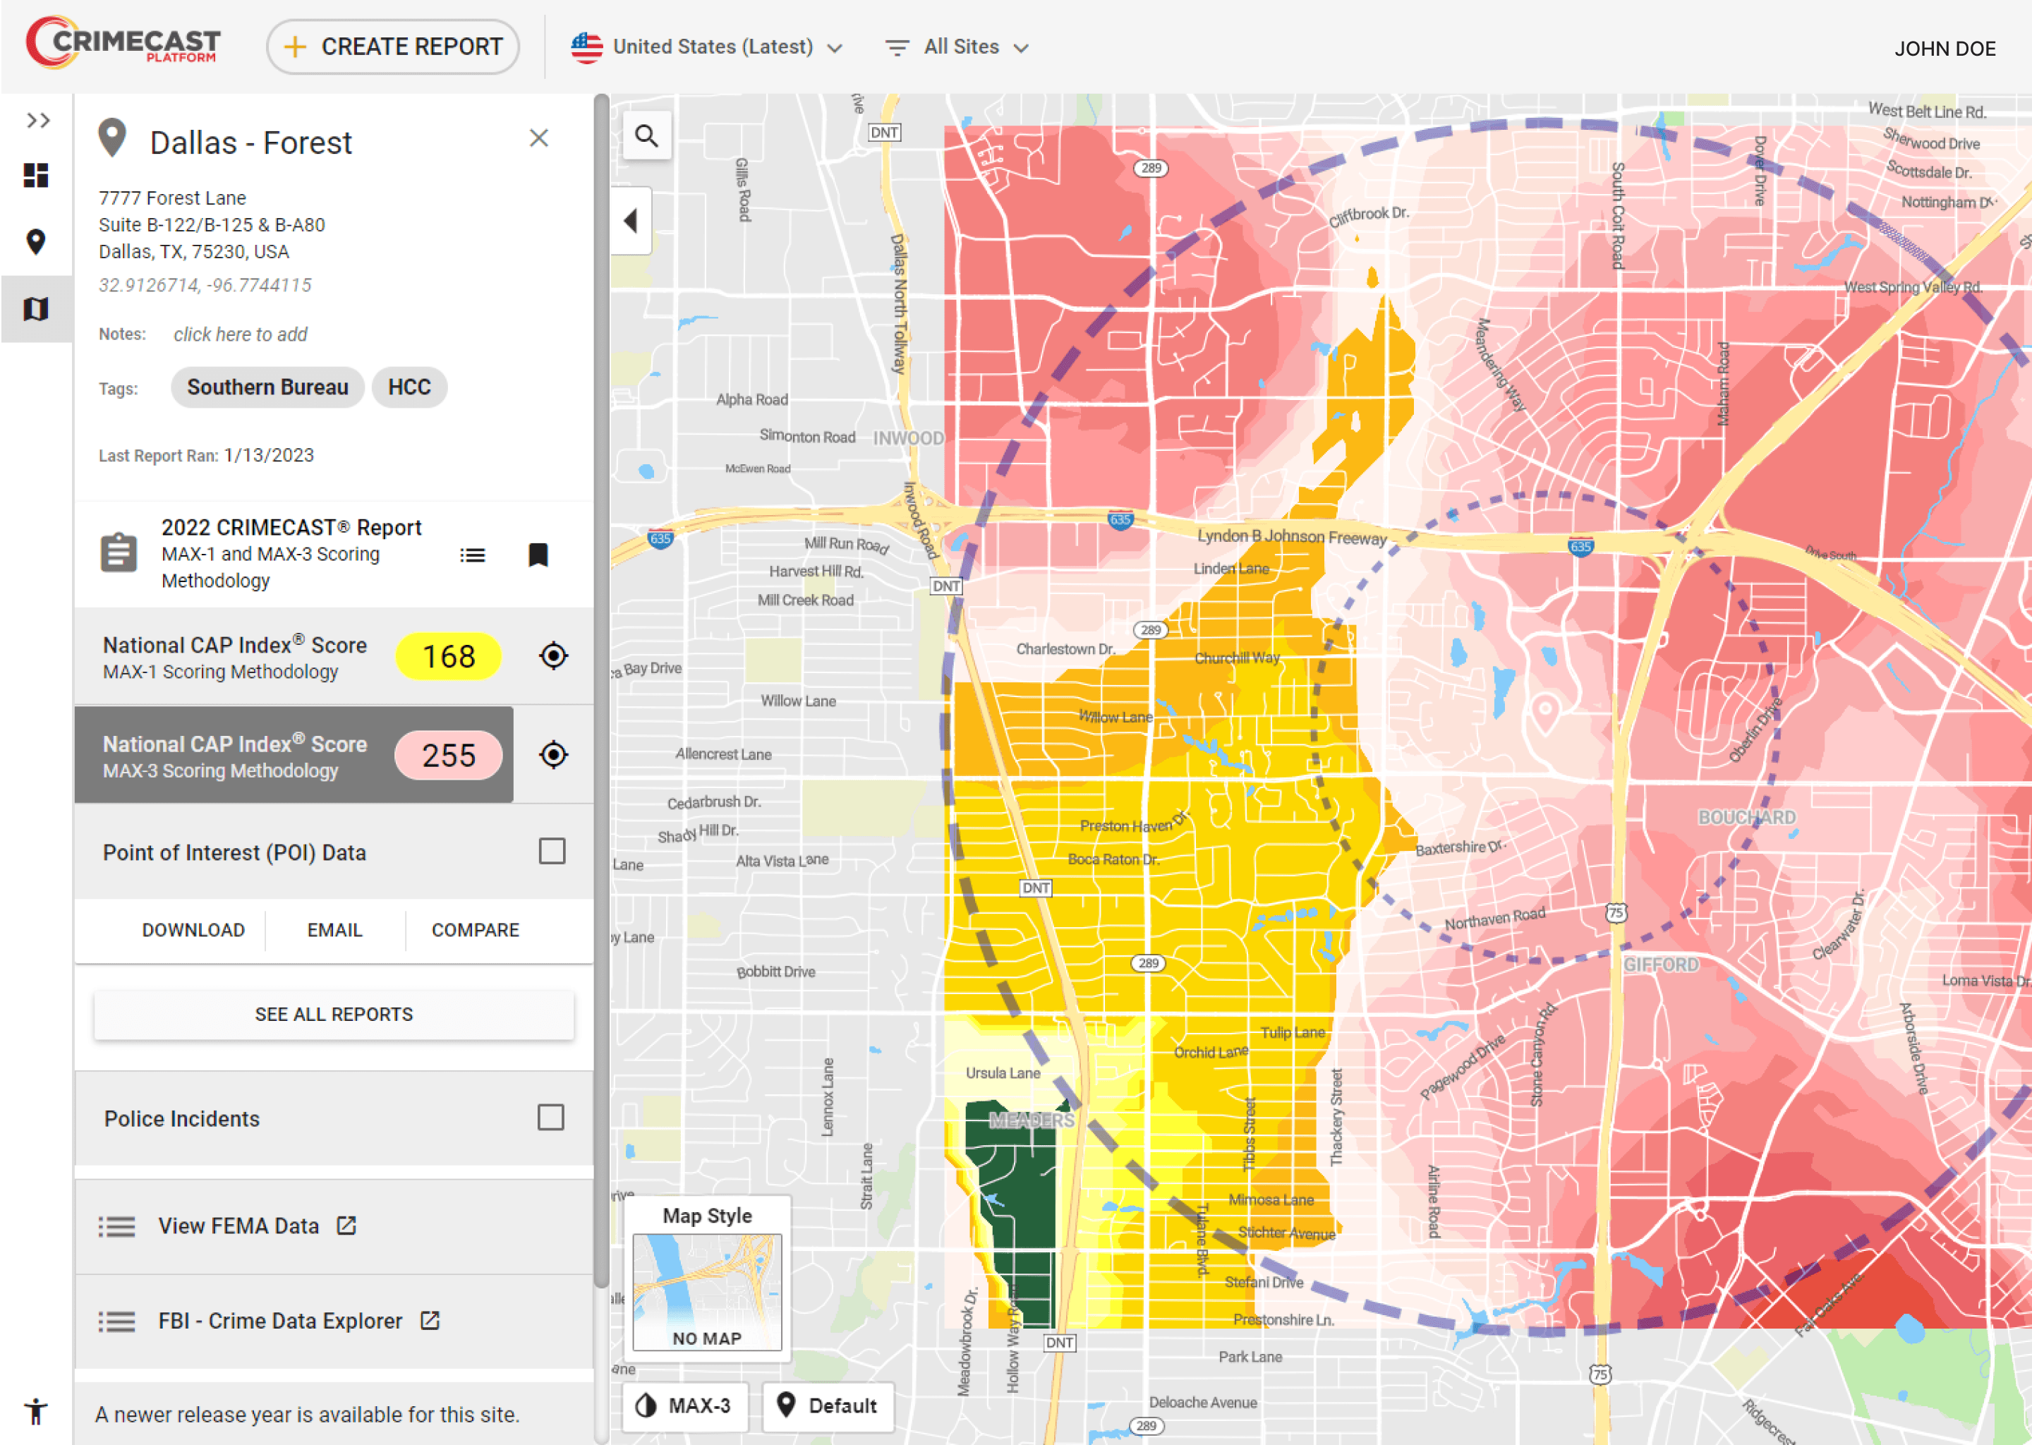Click the FBI Crime Data list icon
The width and height of the screenshot is (2032, 1445).
(x=116, y=1322)
